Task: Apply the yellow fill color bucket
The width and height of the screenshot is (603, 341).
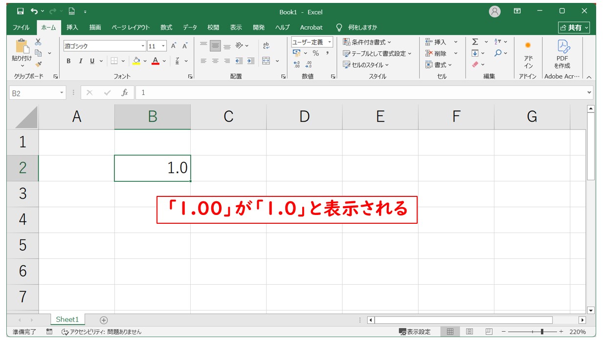Action: click(137, 61)
